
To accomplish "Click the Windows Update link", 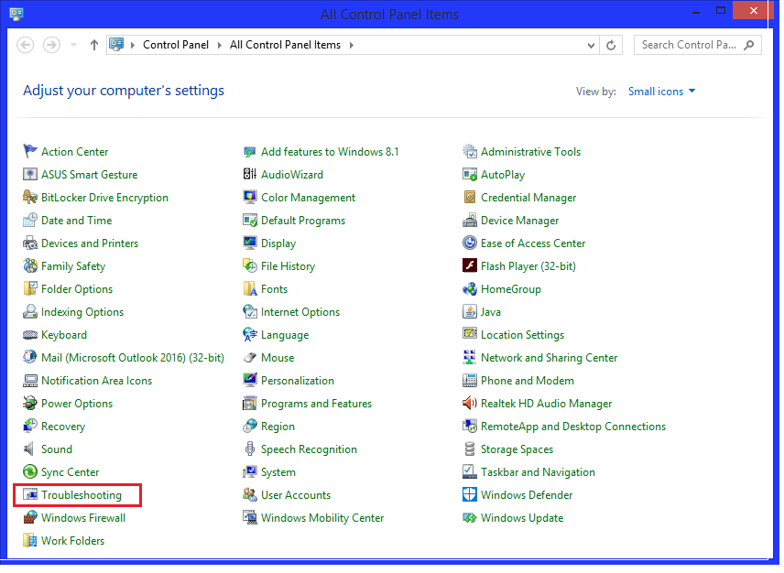I will click(521, 518).
